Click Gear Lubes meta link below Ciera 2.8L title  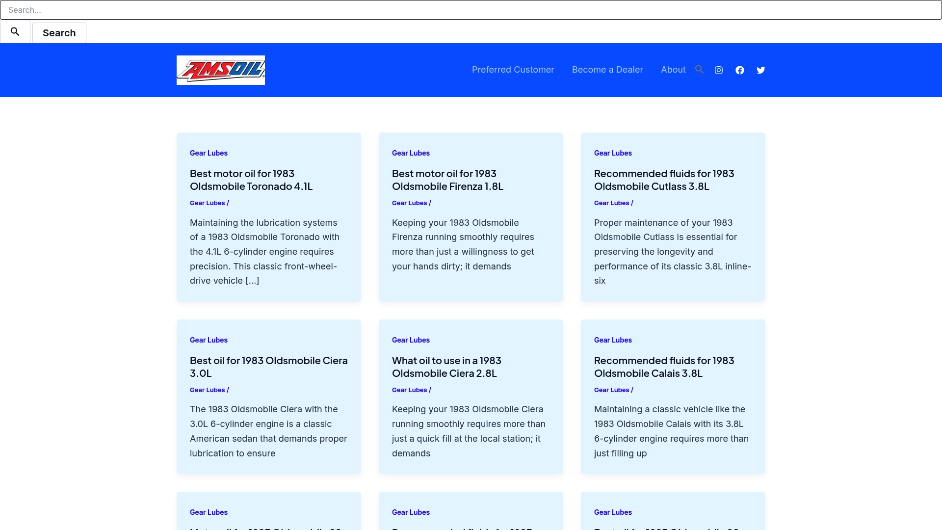coord(409,390)
